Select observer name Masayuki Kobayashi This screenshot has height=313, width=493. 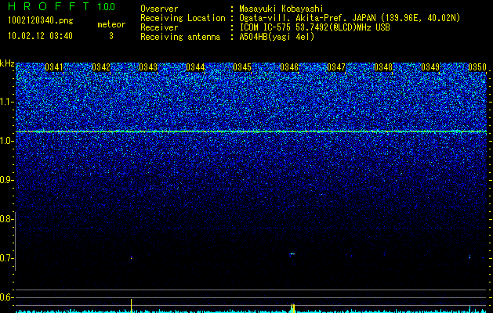[x=281, y=9]
